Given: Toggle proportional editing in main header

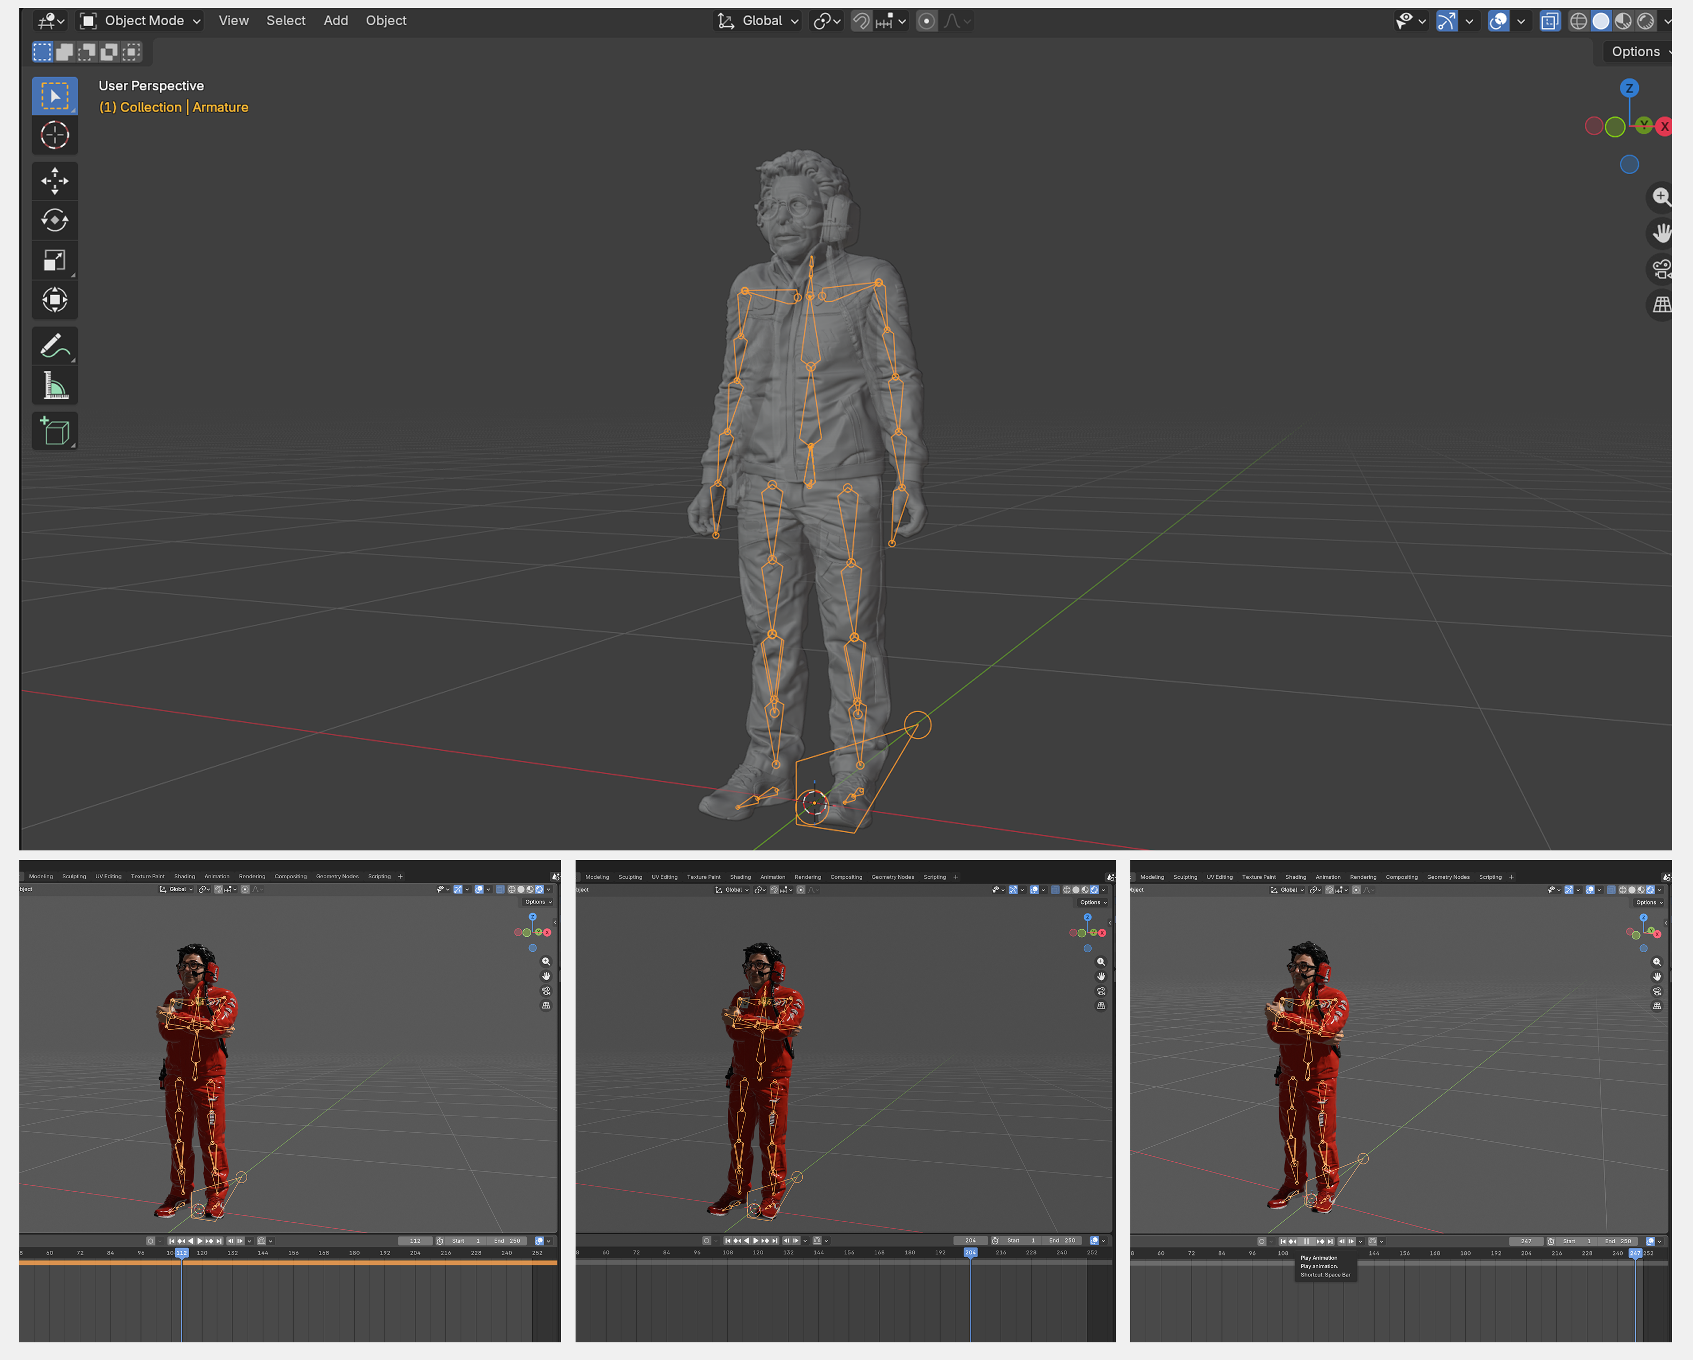Looking at the screenshot, I should [927, 21].
